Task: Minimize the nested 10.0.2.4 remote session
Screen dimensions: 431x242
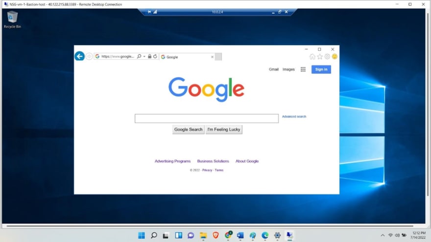Action: 273,12
